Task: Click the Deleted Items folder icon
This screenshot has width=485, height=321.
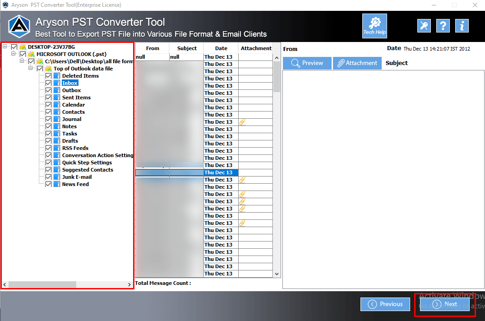Action: (x=57, y=76)
